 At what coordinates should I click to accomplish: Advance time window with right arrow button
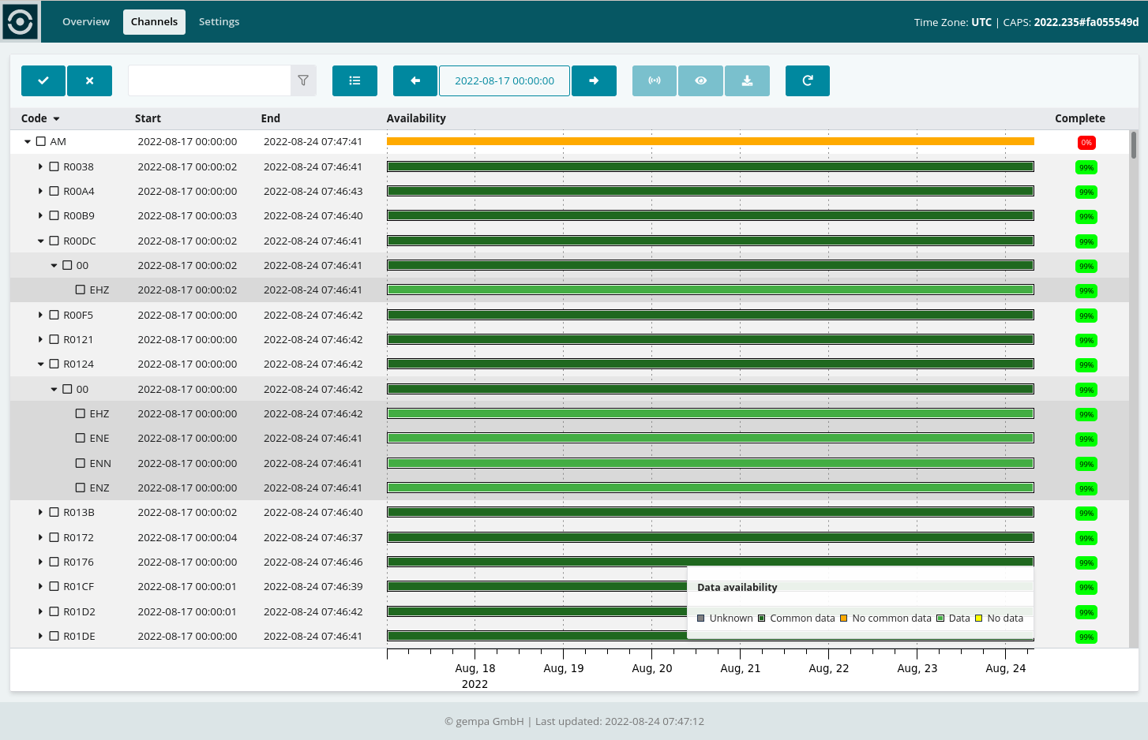pos(594,80)
